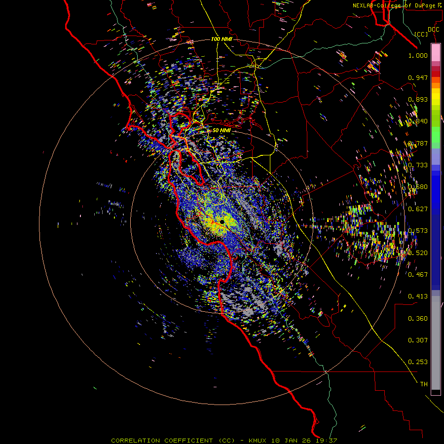The height and width of the screenshot is (444, 444).
Task: Pick the bright green segment of the colorbar
Action: pos(436,135)
